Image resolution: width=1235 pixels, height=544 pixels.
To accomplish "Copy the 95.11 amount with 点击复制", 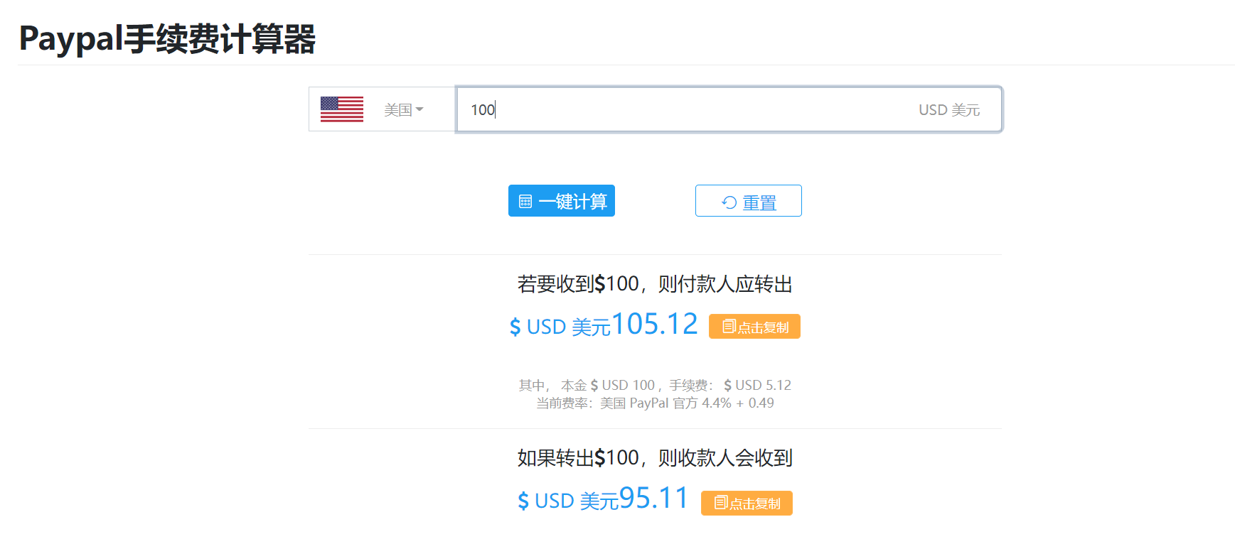I will click(x=747, y=503).
